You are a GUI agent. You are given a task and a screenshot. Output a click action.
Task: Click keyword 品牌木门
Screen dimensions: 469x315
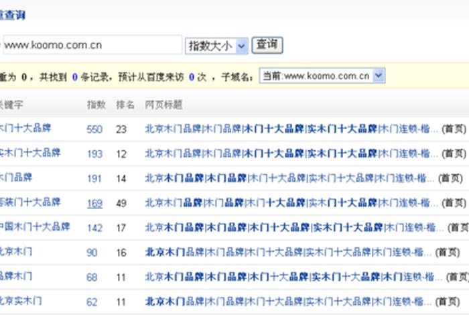pos(16,276)
